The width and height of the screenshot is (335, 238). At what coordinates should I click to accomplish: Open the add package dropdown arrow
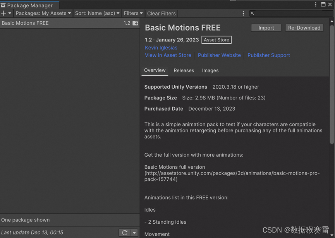tap(10, 13)
